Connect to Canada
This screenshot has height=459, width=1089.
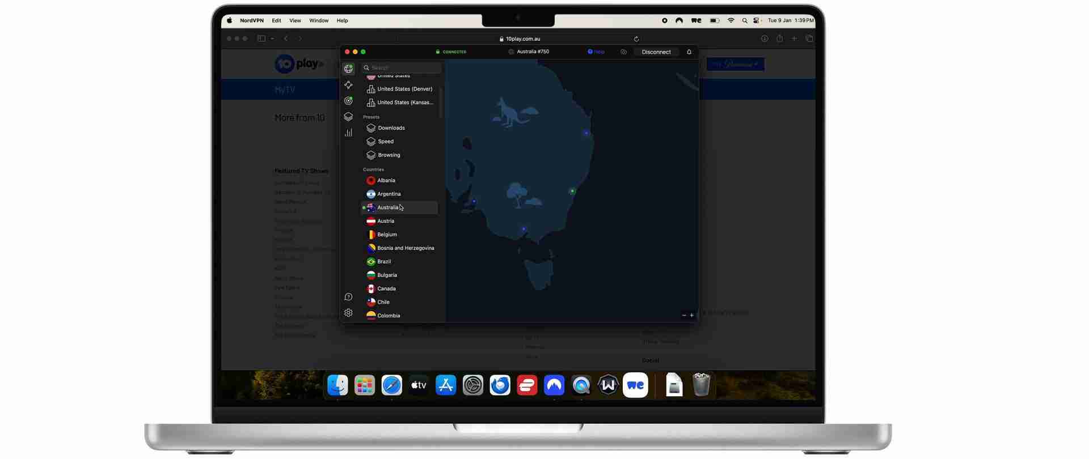point(400,289)
